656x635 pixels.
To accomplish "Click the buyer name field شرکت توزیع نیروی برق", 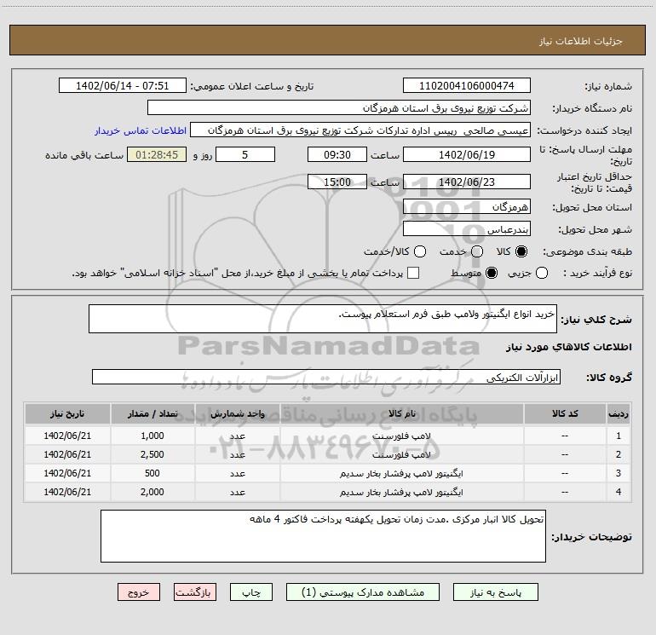I will click(x=339, y=107).
